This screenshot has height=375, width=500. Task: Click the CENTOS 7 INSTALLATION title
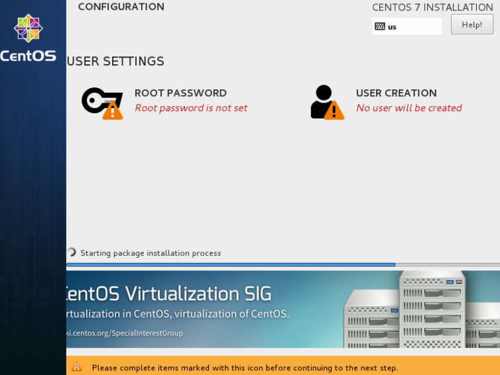point(433,7)
